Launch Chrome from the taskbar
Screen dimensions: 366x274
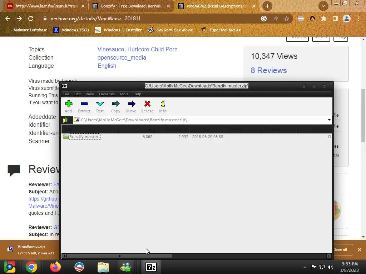[x=31, y=267]
